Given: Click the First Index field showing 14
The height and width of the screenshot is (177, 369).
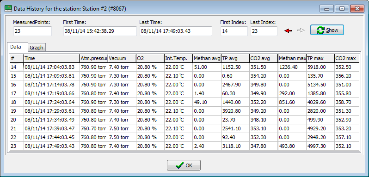Looking at the screenshot, I should [234, 31].
